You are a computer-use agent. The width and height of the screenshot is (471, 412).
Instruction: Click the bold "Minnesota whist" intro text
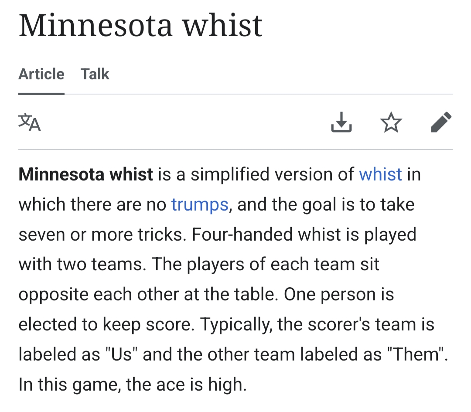(85, 174)
